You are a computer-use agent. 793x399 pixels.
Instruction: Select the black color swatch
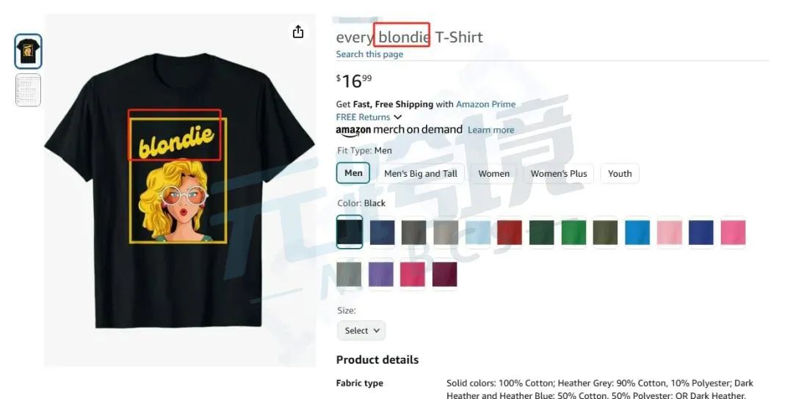[350, 233]
